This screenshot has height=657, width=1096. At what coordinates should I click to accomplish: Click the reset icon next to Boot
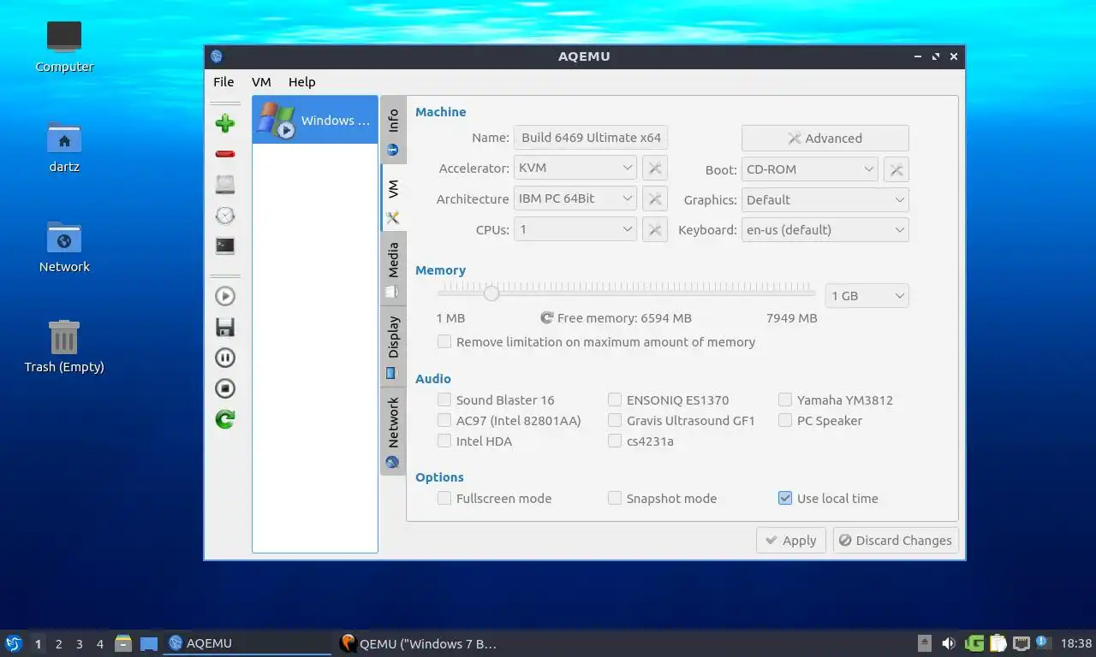click(896, 169)
